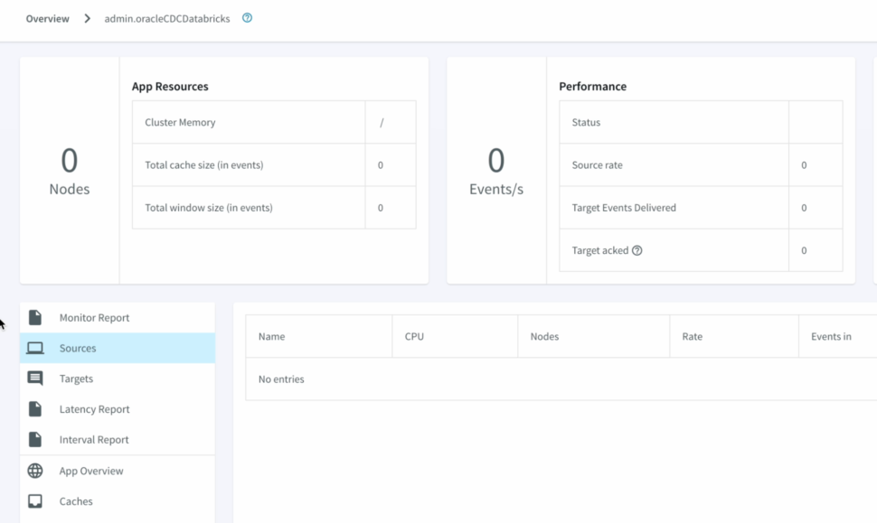Click Target acked help question icon
877x523 pixels.
tap(637, 251)
